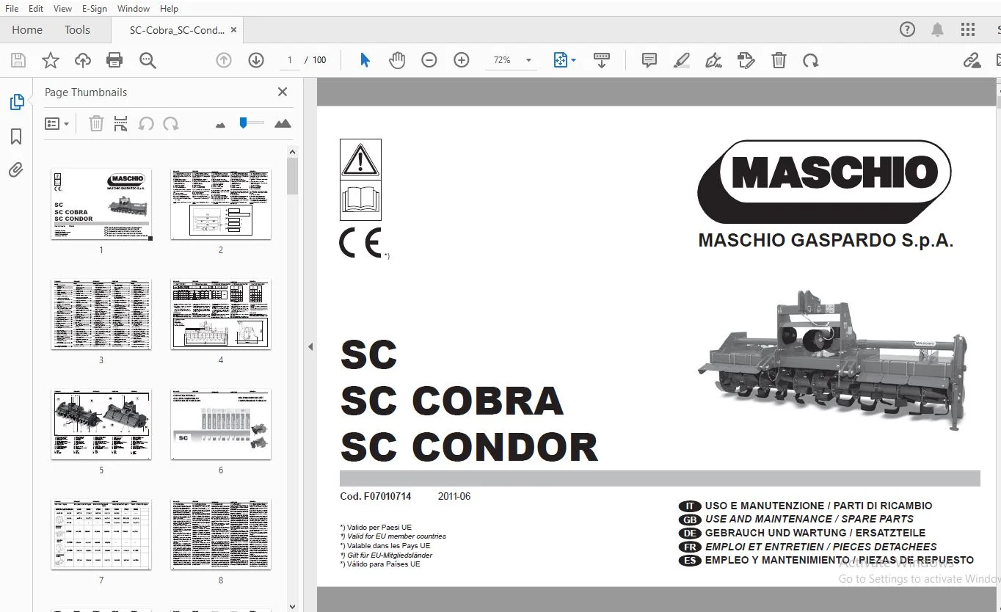Viewport: 1001px width, 612px height.
Task: Open the View menu
Action: point(63,8)
